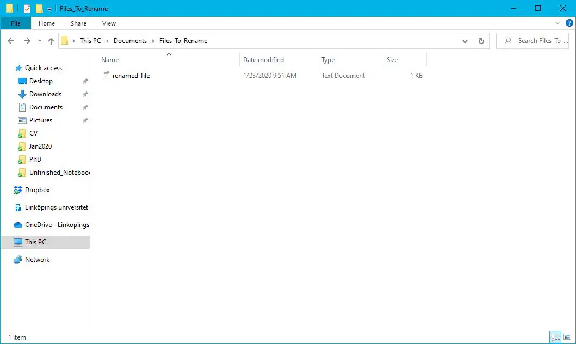This screenshot has width=576, height=344.
Task: Click the folder icon in address bar
Action: point(64,40)
